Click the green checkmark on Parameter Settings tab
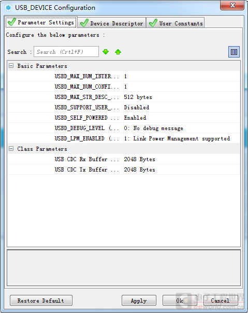Image resolution: width=248 pixels, height=313 pixels. point(12,22)
